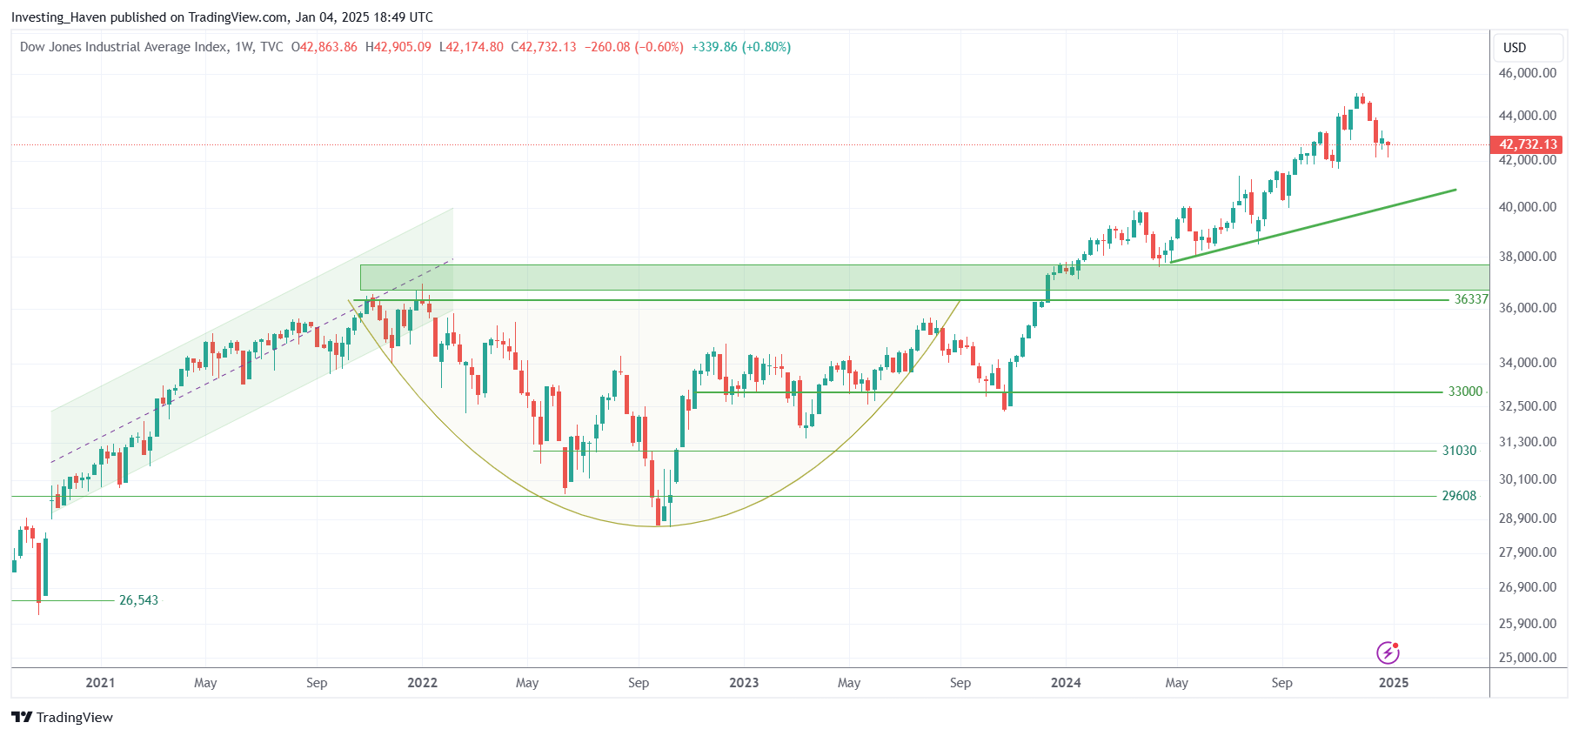Click the 44,000.00 price axis label

click(x=1528, y=116)
